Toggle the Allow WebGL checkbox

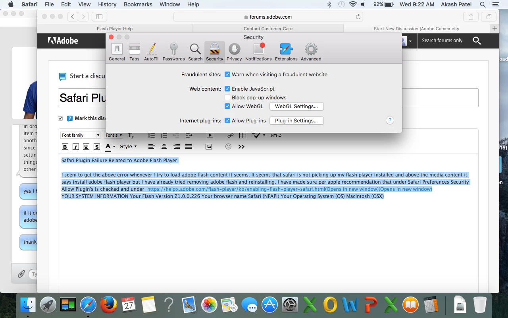(x=227, y=106)
